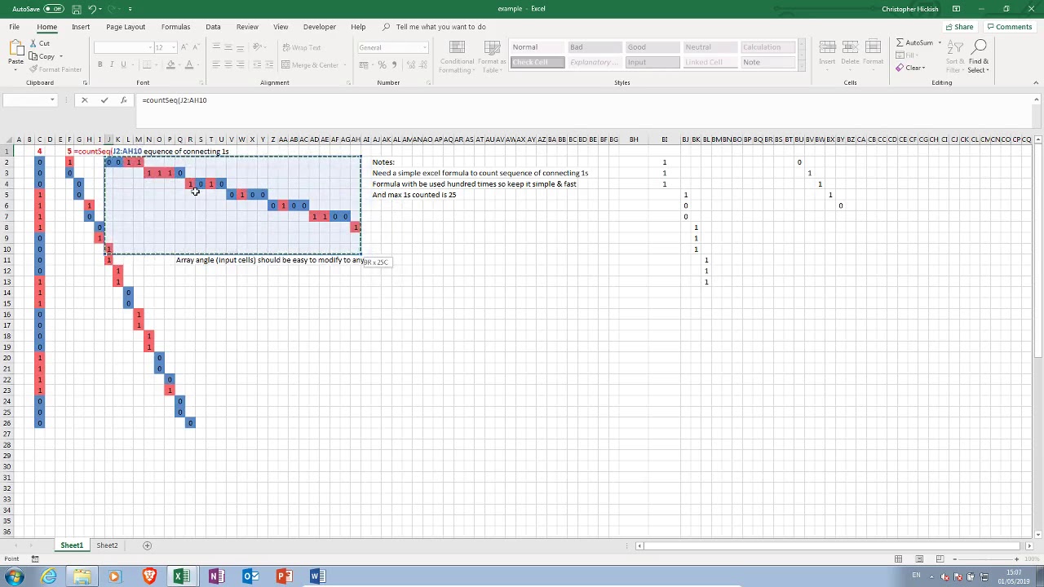This screenshot has height=587, width=1044.
Task: Open the Clear eraser menu
Action: 911,68
